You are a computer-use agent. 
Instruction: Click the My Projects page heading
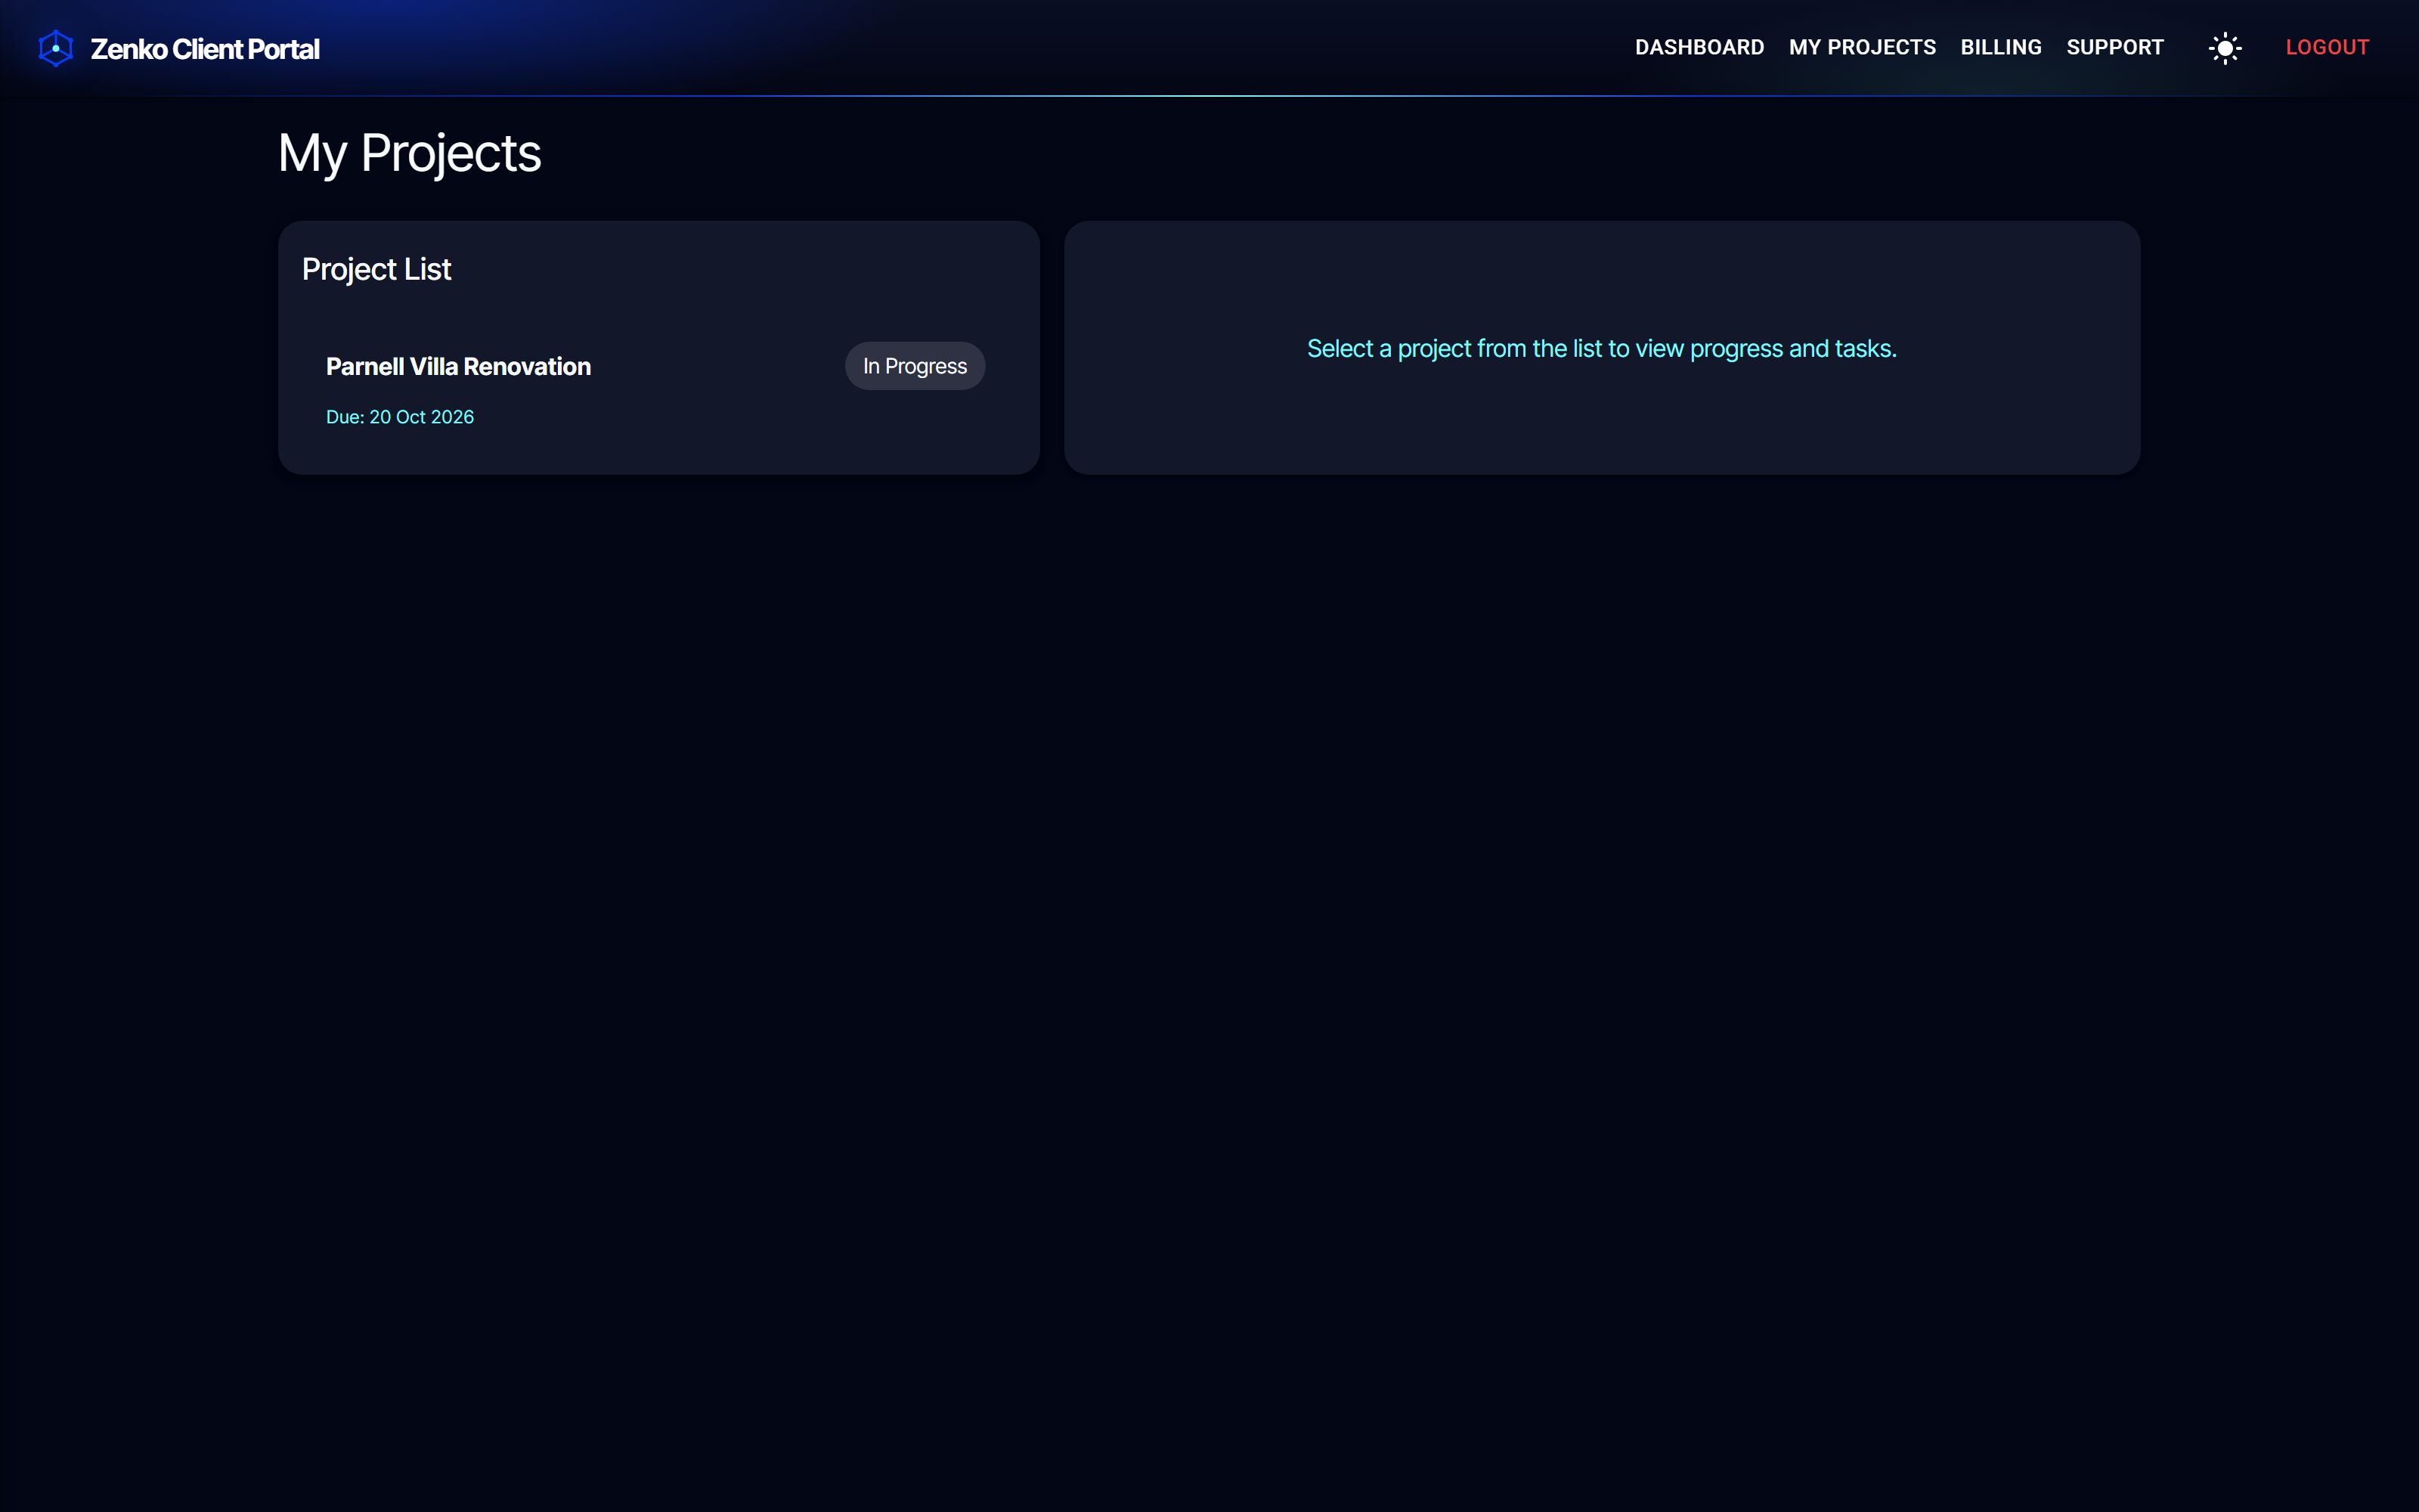[410, 153]
